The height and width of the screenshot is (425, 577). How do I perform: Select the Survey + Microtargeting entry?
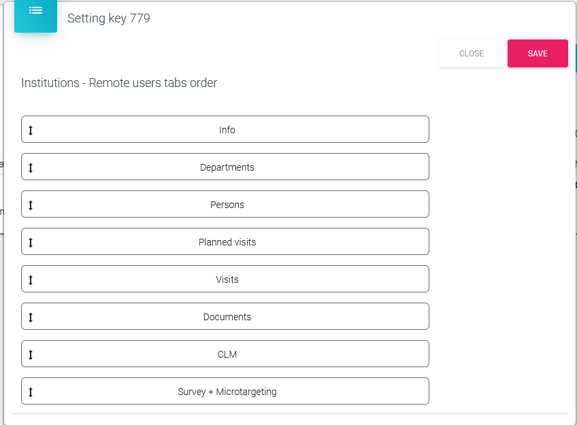coord(227,392)
